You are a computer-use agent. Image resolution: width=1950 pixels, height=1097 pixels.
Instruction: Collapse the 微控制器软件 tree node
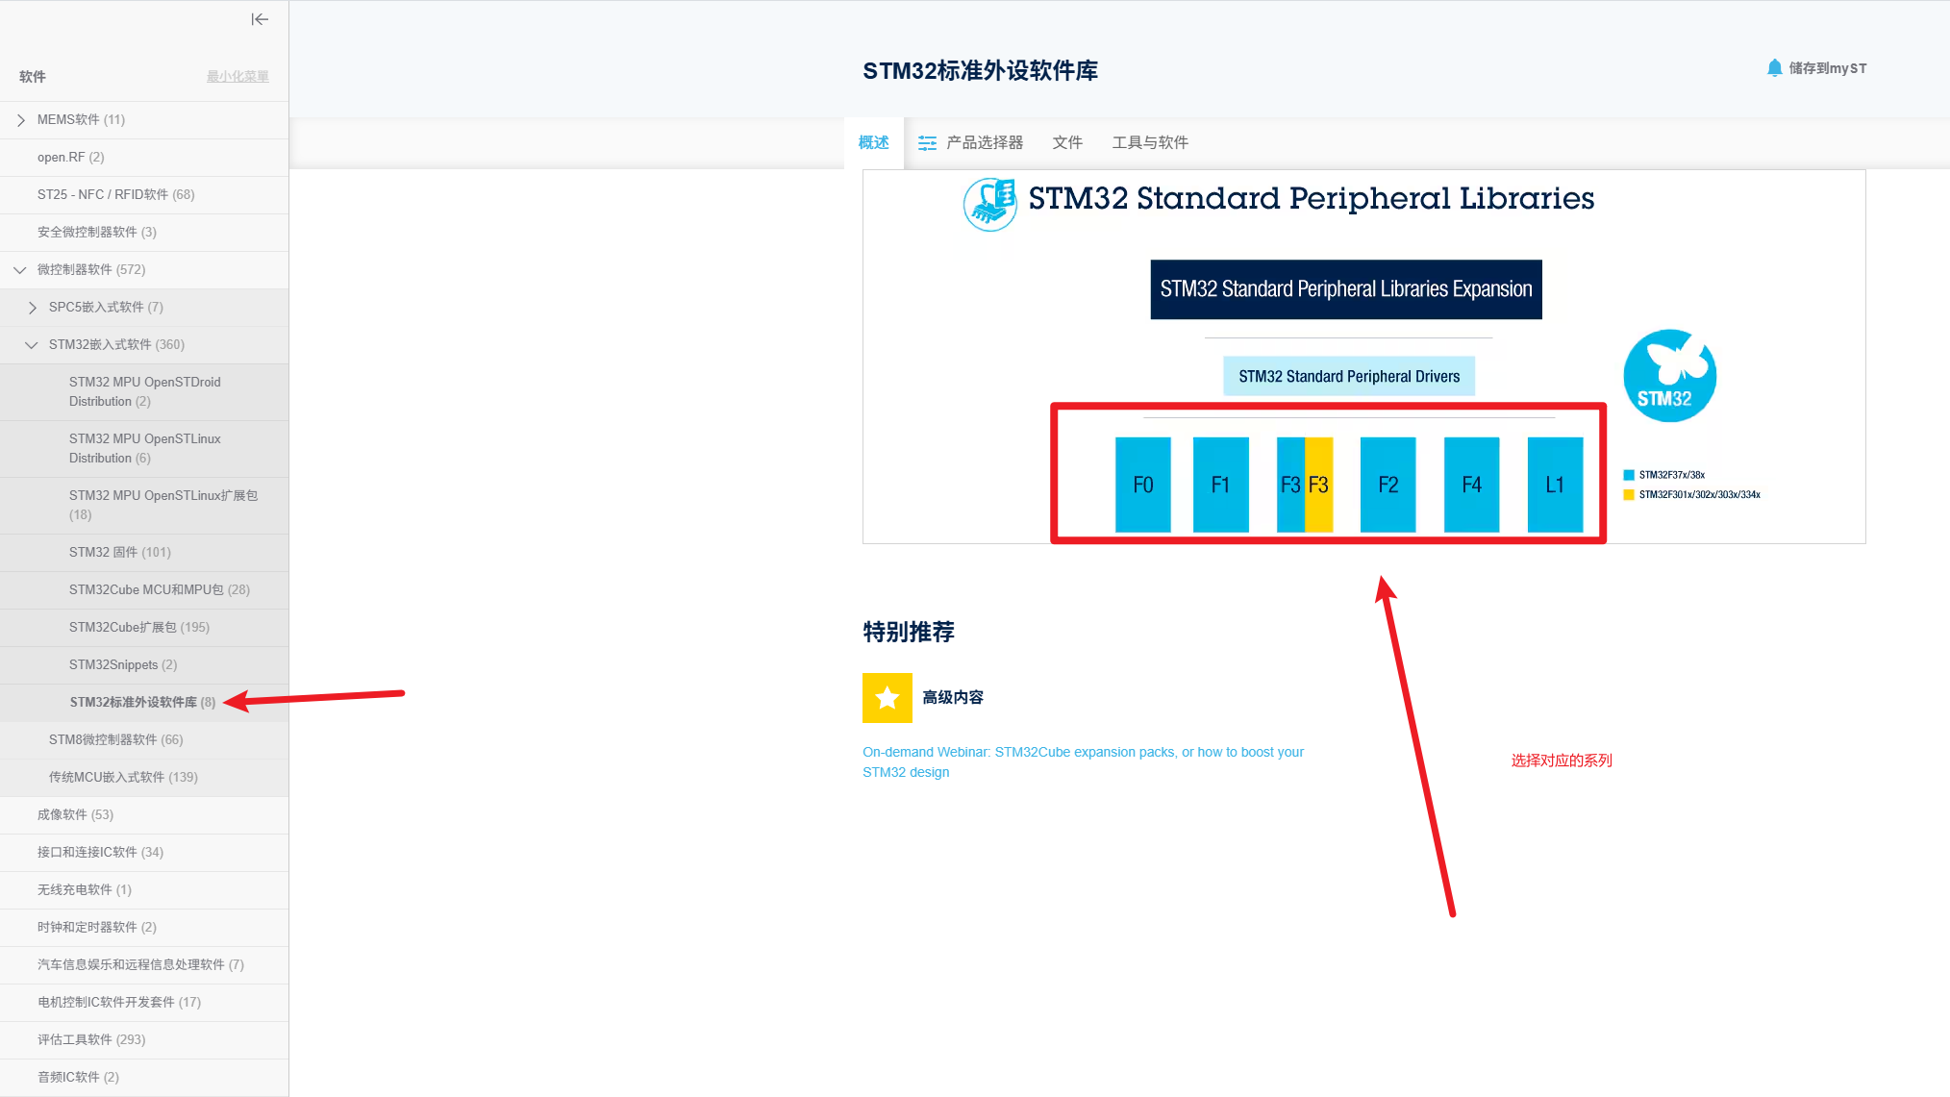click(20, 270)
